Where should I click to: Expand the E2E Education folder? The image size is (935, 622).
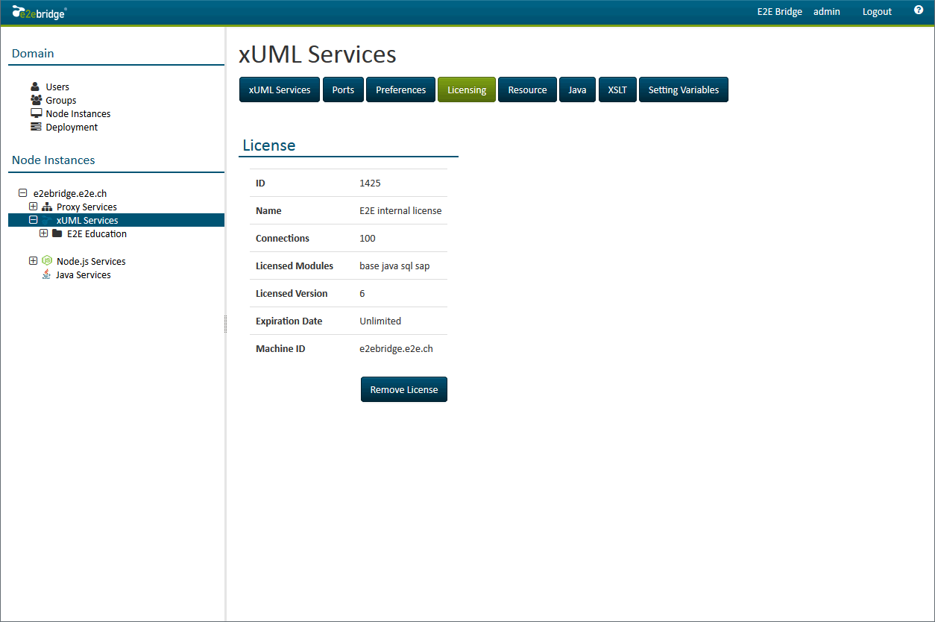coord(43,233)
